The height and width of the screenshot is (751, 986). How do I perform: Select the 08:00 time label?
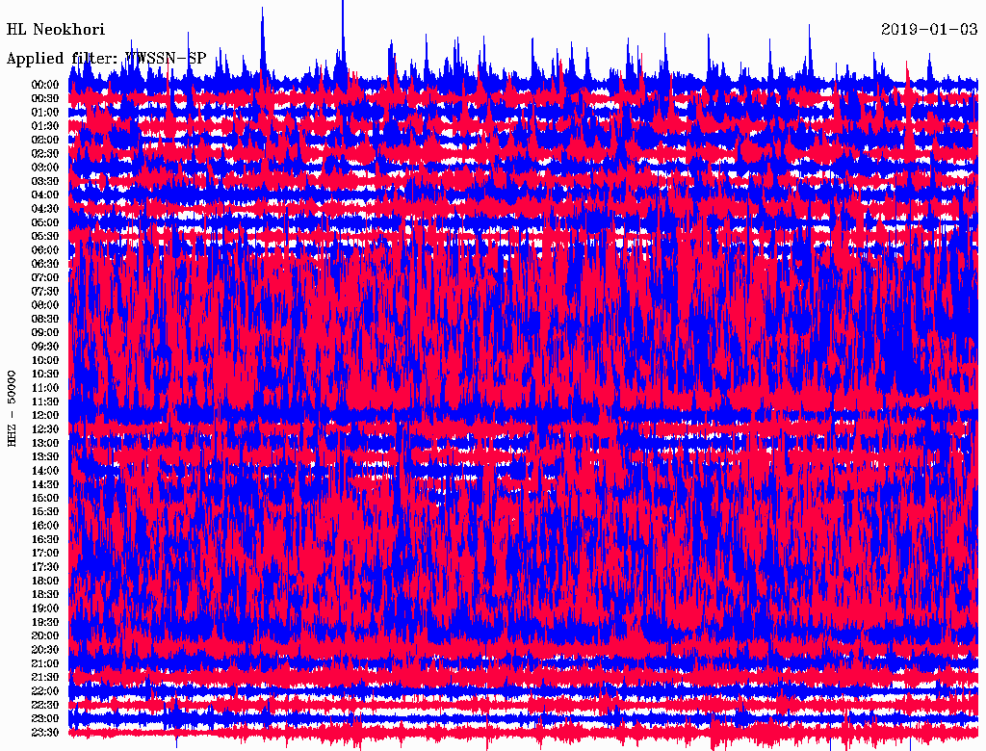point(44,305)
